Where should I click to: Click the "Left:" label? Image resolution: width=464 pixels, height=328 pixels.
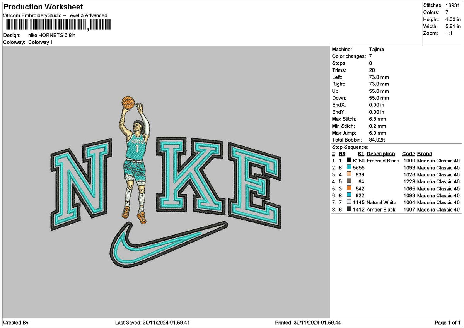tap(337, 77)
